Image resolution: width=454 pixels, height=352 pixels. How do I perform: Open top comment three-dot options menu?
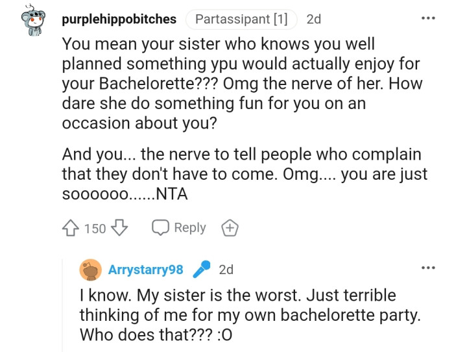click(x=428, y=18)
